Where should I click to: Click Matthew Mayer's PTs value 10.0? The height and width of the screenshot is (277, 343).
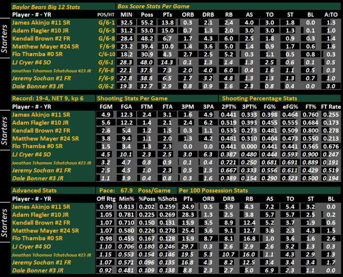[x=167, y=46]
